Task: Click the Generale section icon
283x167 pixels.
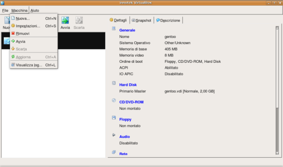Action: (114, 28)
